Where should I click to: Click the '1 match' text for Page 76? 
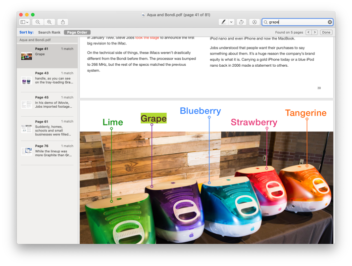tap(67, 146)
